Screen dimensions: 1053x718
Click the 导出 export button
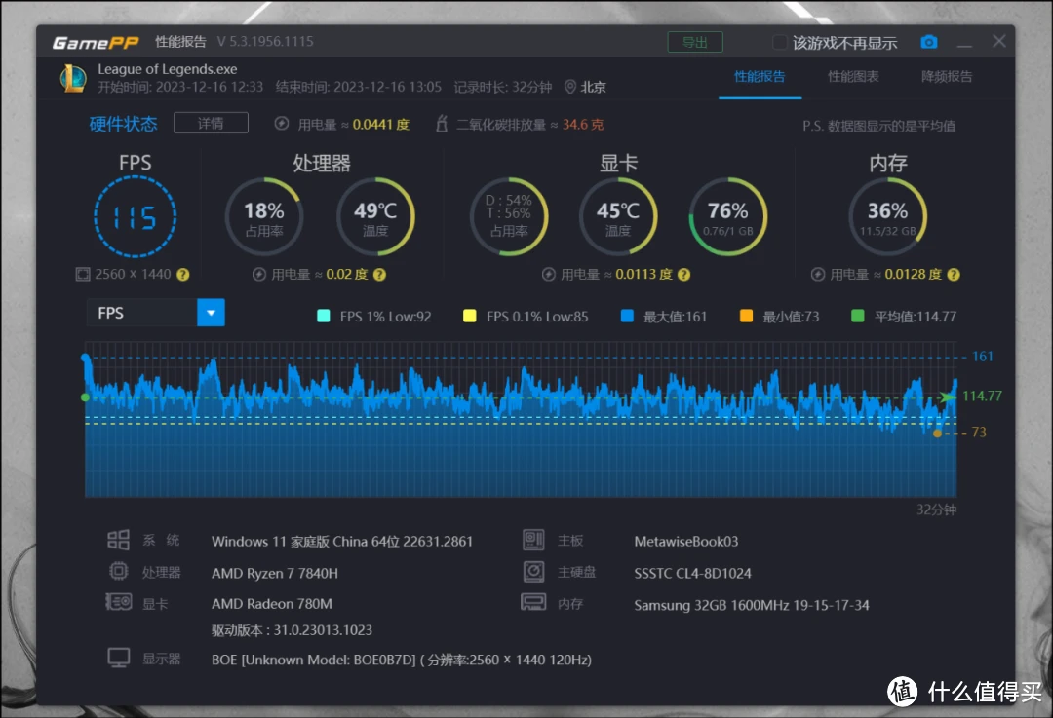(695, 42)
